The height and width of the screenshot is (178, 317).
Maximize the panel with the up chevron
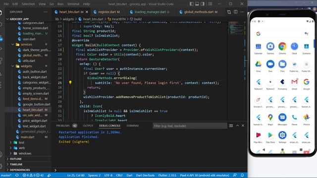coord(237,126)
